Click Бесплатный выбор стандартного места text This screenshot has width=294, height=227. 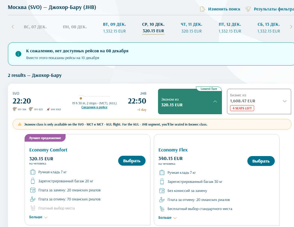(200, 209)
